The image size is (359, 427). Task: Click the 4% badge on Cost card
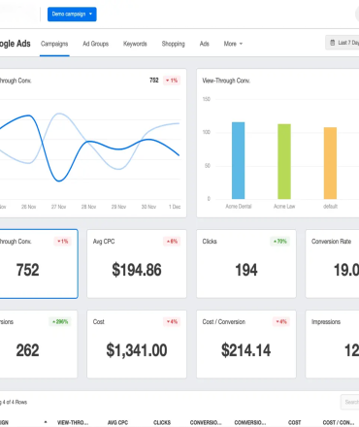coord(172,321)
